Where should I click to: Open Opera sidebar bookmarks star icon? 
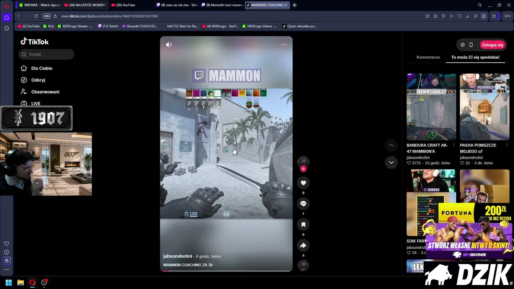pyautogui.click(x=6, y=28)
